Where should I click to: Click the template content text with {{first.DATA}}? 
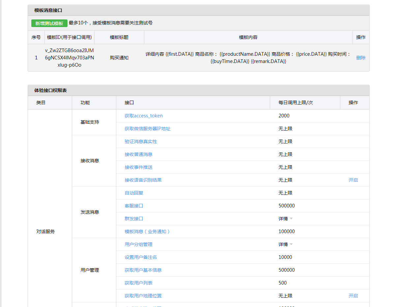(x=248, y=58)
